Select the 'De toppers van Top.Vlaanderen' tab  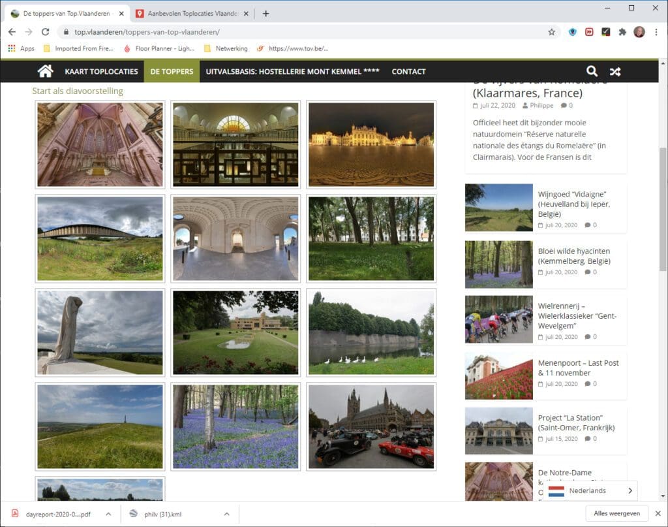67,14
